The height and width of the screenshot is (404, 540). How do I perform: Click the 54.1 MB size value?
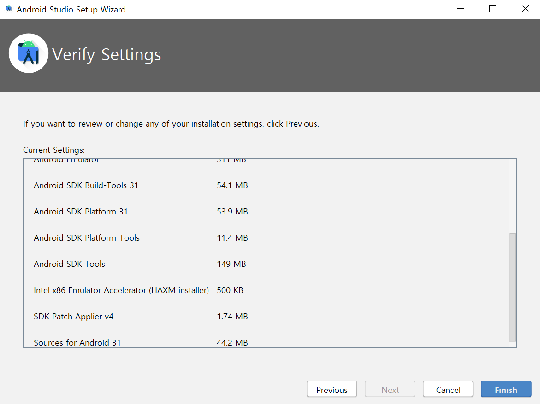click(x=232, y=185)
